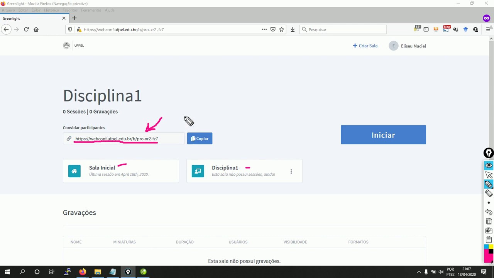Image resolution: width=494 pixels, height=278 pixels.
Task: Reload the page with the refresh icon
Action: pos(26,29)
